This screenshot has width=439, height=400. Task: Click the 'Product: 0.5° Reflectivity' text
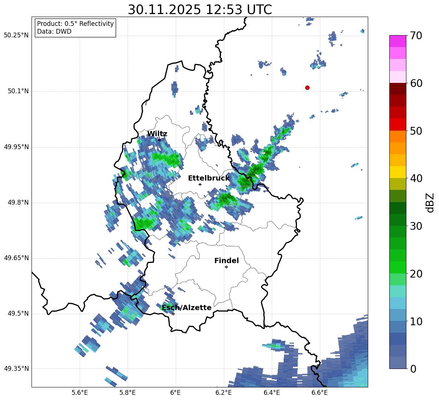pos(75,23)
